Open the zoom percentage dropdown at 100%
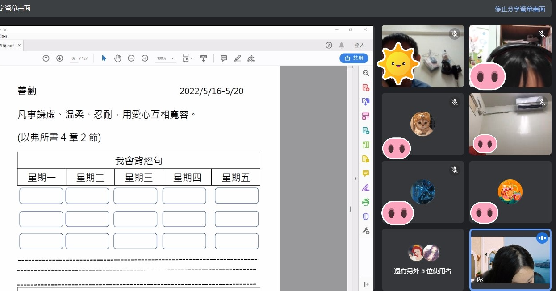Viewport: 556px width, 291px height. pos(165,58)
